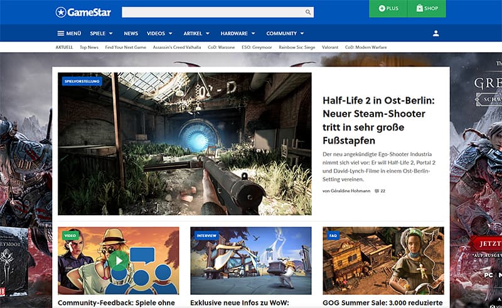Image resolution: width=502 pixels, height=308 pixels.
Task: Open the green Plus button
Action: pyautogui.click(x=388, y=9)
